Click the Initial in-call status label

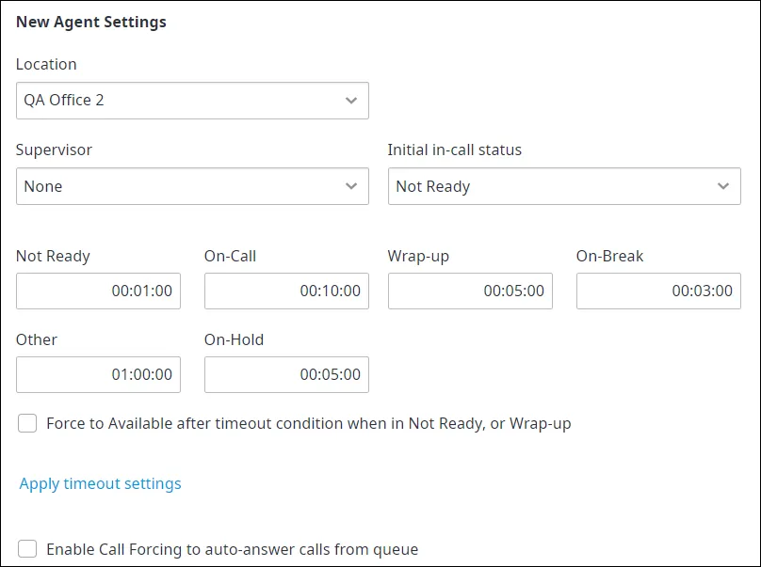tap(455, 150)
